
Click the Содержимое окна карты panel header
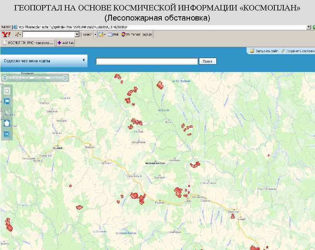pyautogui.click(x=44, y=61)
